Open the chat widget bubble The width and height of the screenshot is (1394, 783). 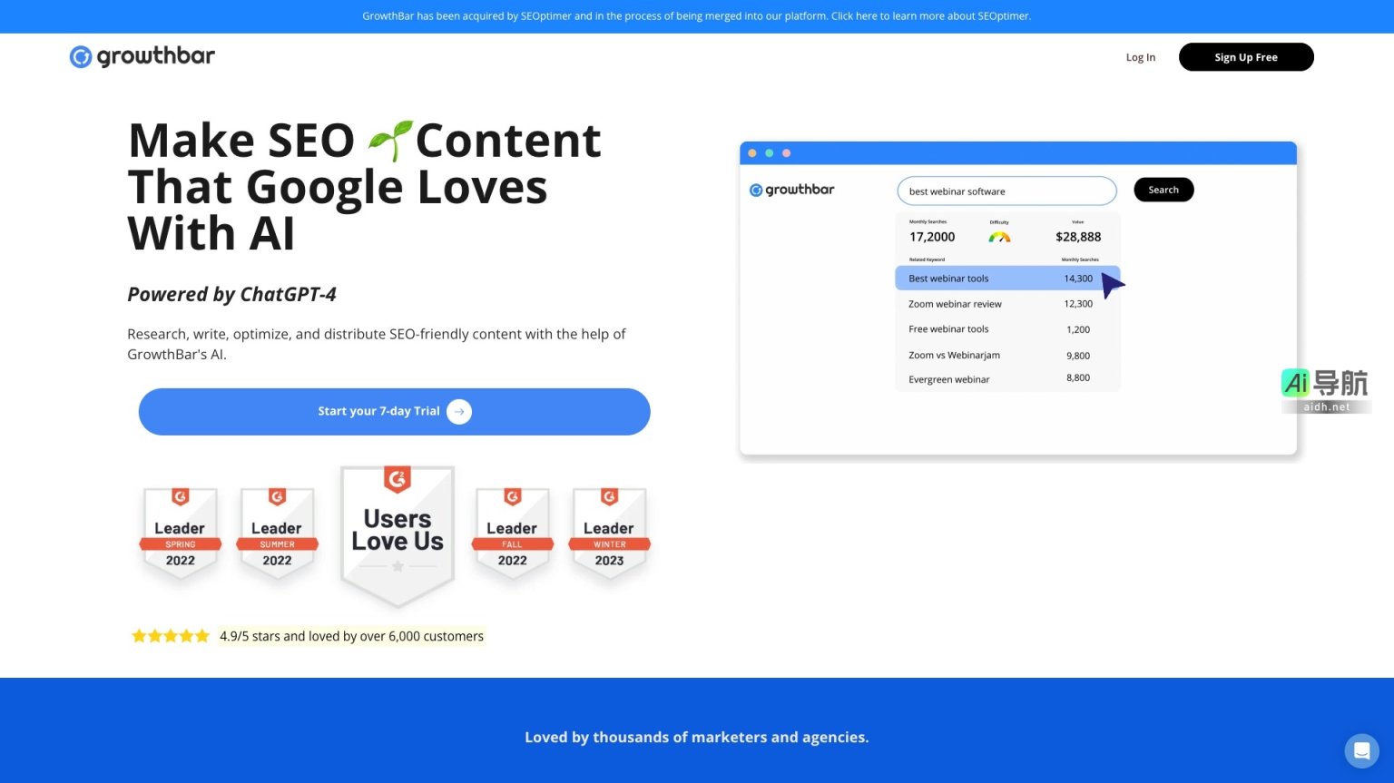click(x=1361, y=750)
